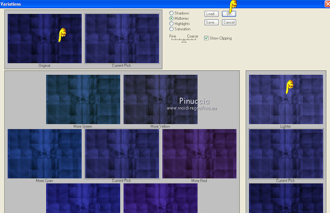Close the Variations dialog
Viewport: 330px width, 213px height.
pos(328,4)
